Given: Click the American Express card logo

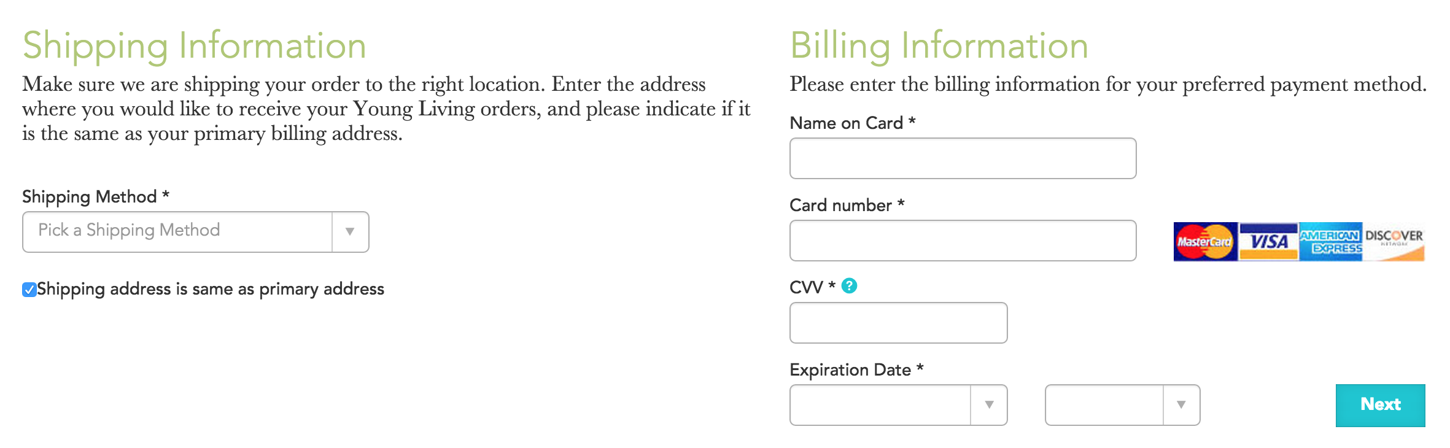Looking at the screenshot, I should [1331, 242].
